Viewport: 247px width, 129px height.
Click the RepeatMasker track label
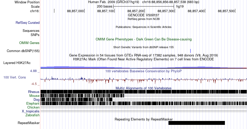tap(29, 123)
